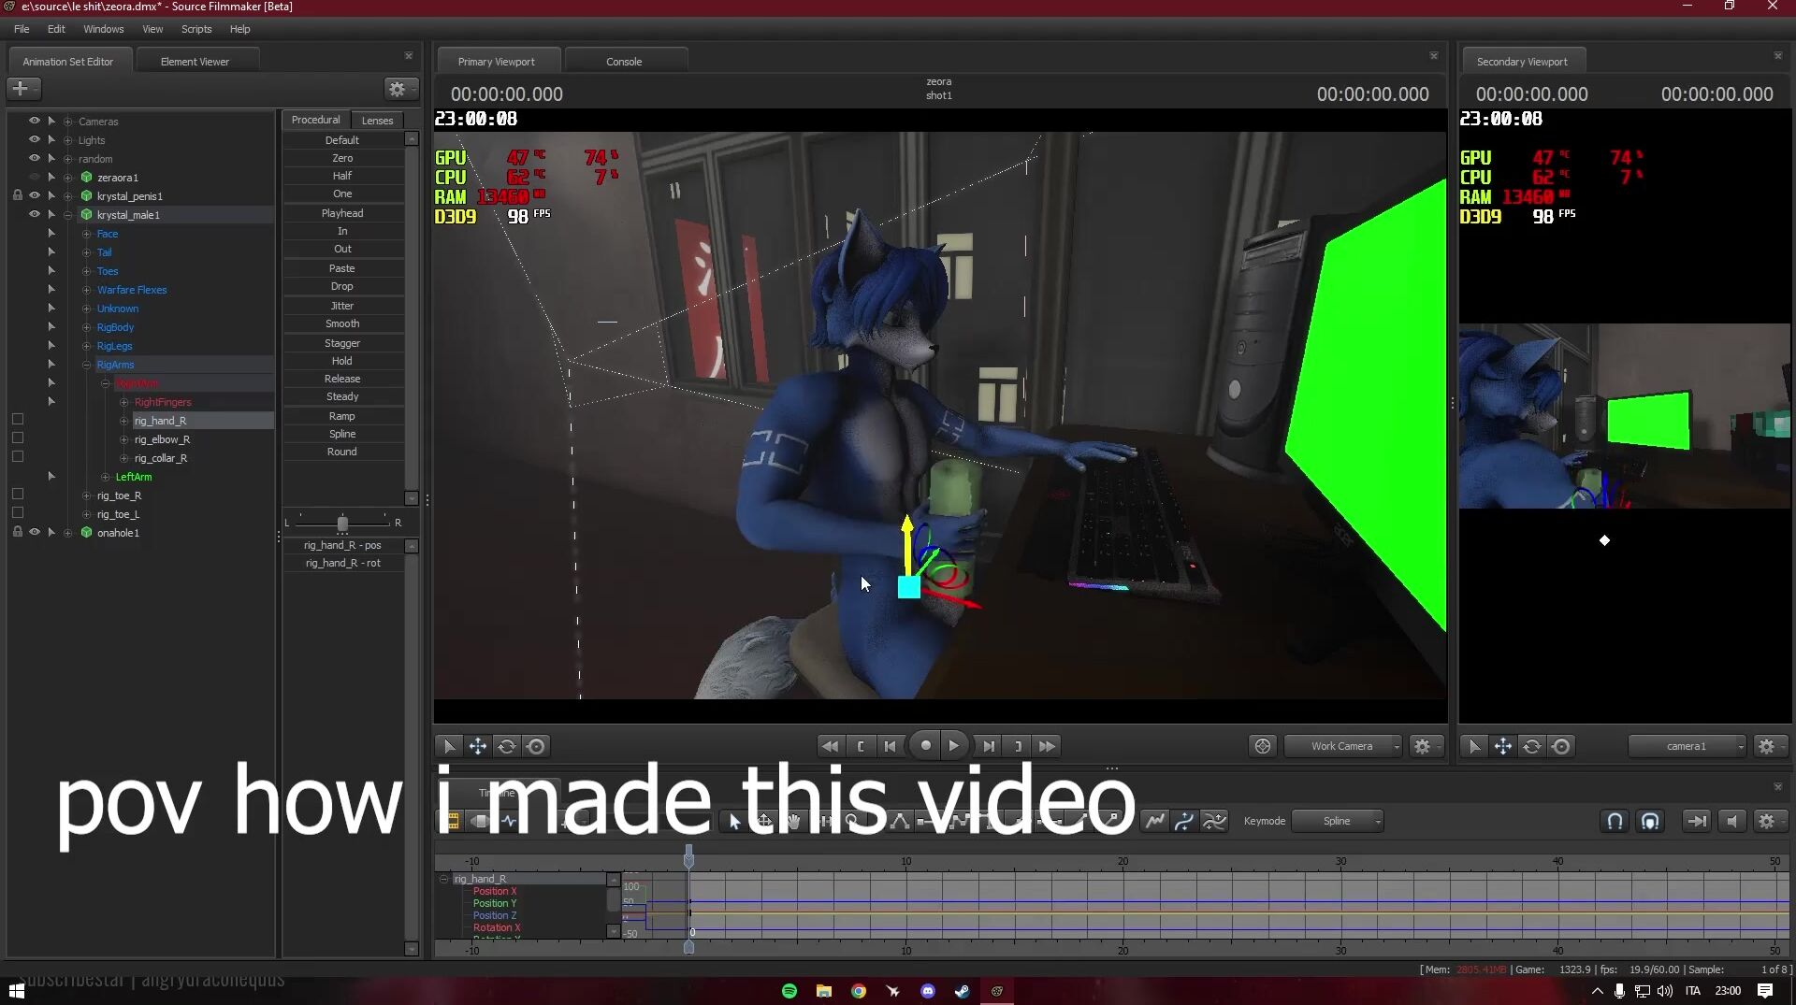
Task: Click the Jitter procedural preset
Action: coord(342,306)
